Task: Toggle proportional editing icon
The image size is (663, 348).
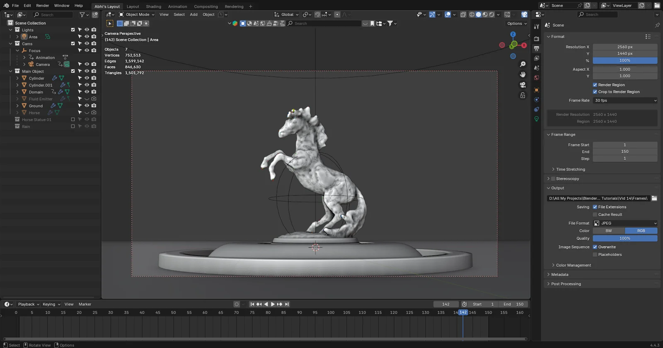Action: click(x=337, y=14)
